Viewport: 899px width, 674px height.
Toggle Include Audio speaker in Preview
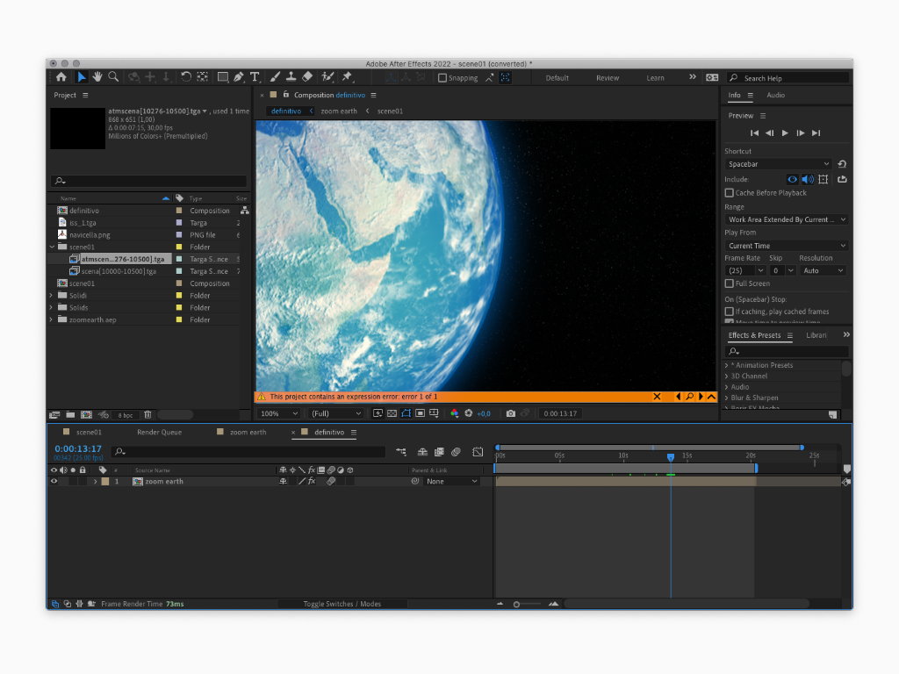pyautogui.click(x=808, y=179)
